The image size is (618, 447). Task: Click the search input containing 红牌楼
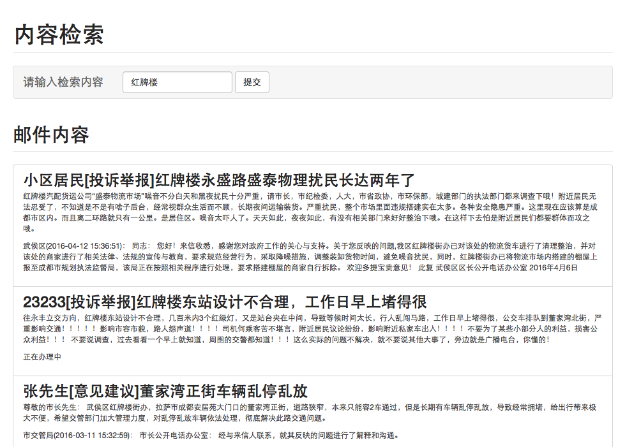tap(177, 82)
